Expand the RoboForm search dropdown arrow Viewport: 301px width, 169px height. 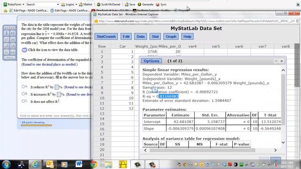(58, 4)
